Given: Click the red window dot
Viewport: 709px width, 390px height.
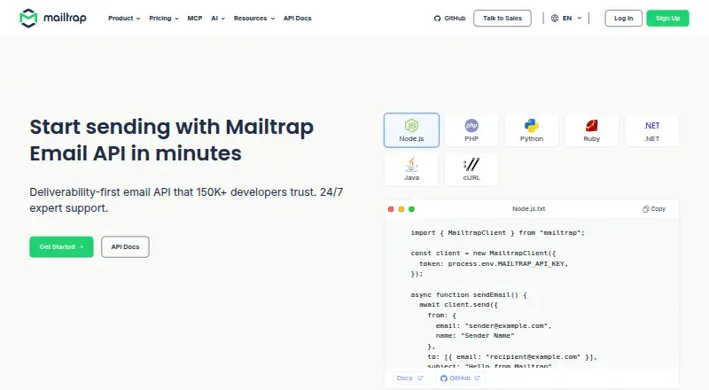Looking at the screenshot, I should click(x=391, y=209).
